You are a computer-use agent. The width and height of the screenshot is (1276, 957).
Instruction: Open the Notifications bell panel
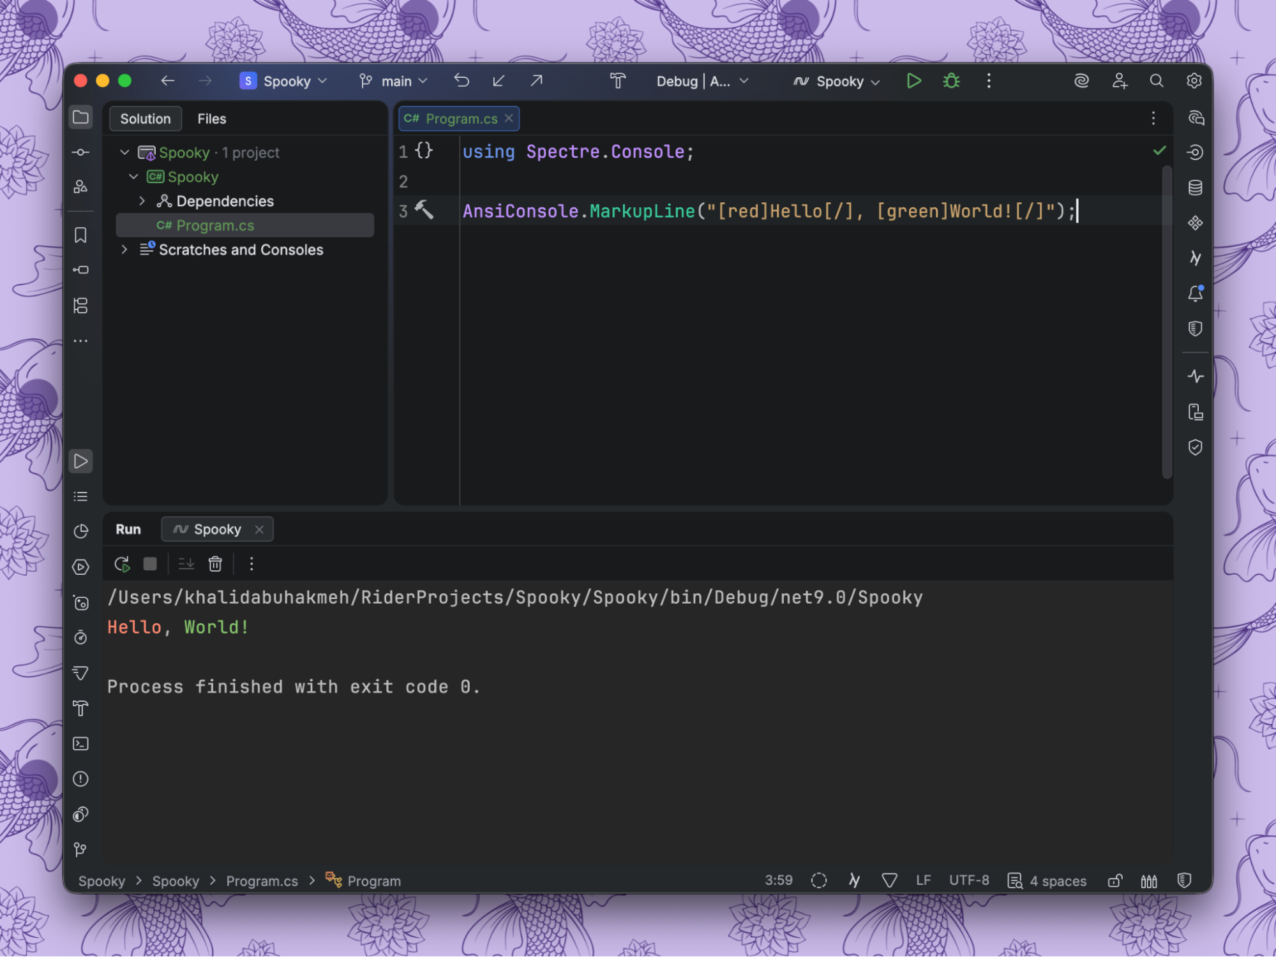point(1195,293)
